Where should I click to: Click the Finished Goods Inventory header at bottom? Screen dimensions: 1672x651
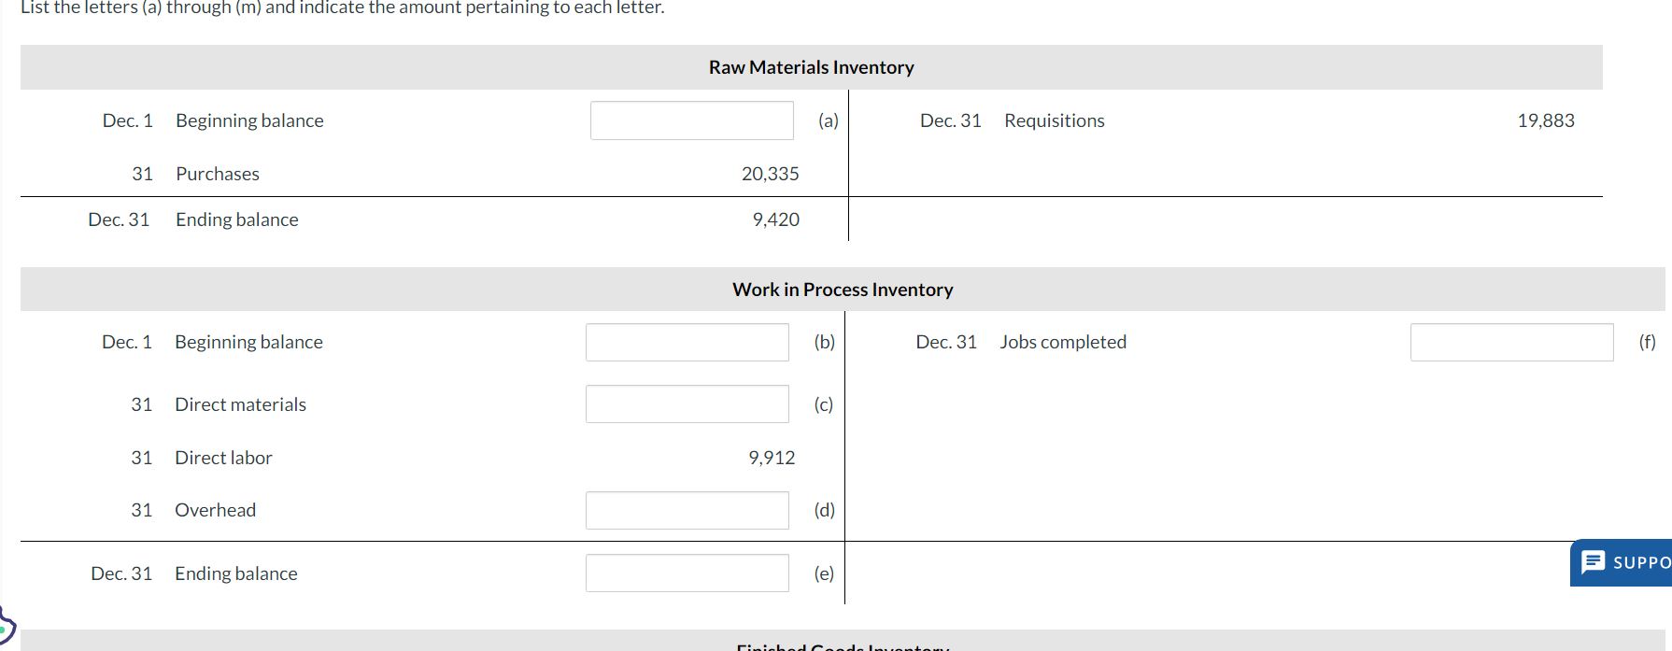tap(841, 646)
